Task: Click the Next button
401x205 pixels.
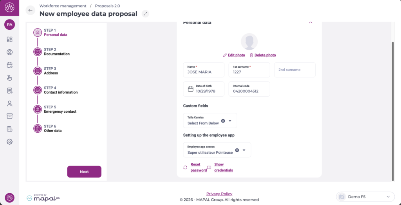Action: point(84,172)
